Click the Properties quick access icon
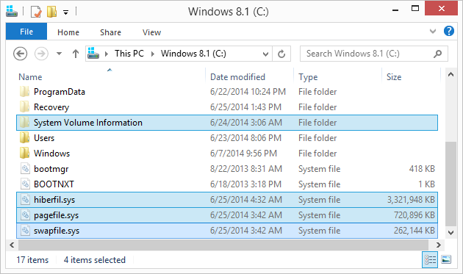 click(36, 12)
